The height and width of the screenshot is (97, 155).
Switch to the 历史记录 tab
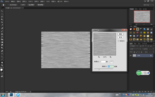pos(144,43)
